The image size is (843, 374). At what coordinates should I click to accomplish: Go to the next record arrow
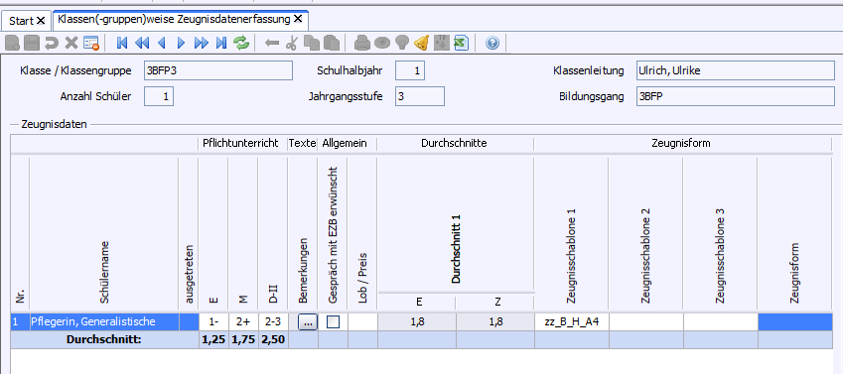tap(181, 43)
